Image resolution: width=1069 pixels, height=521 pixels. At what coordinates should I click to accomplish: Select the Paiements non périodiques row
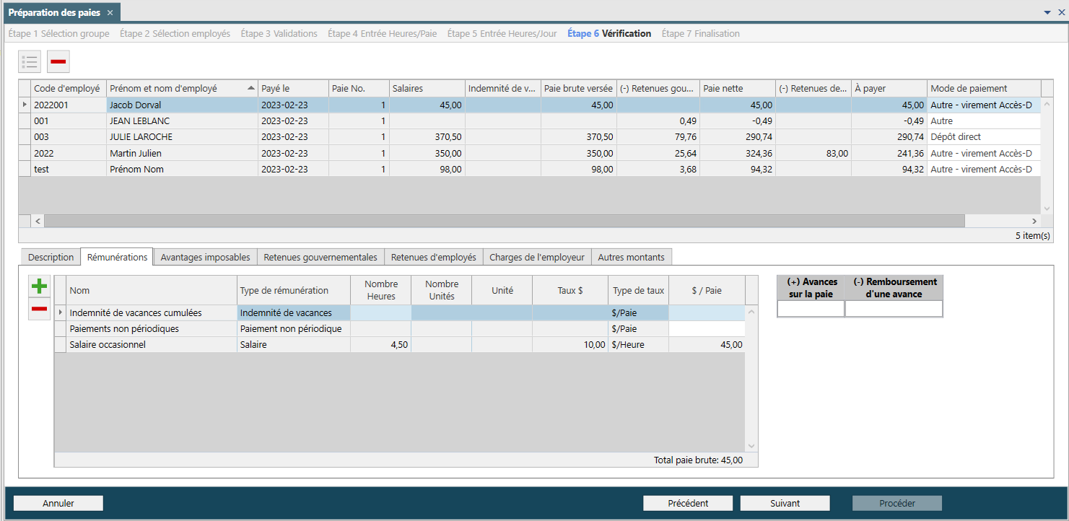pos(400,329)
